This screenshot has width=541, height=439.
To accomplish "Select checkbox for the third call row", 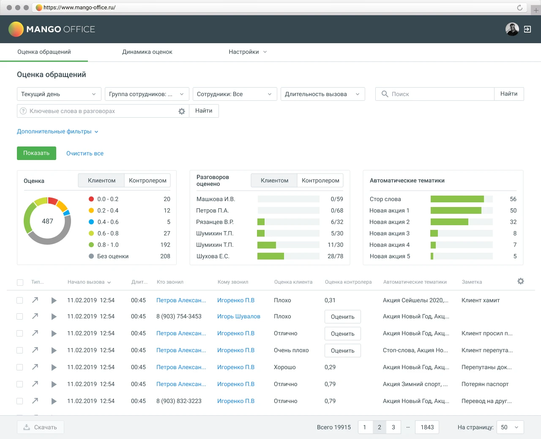I will click(20, 334).
